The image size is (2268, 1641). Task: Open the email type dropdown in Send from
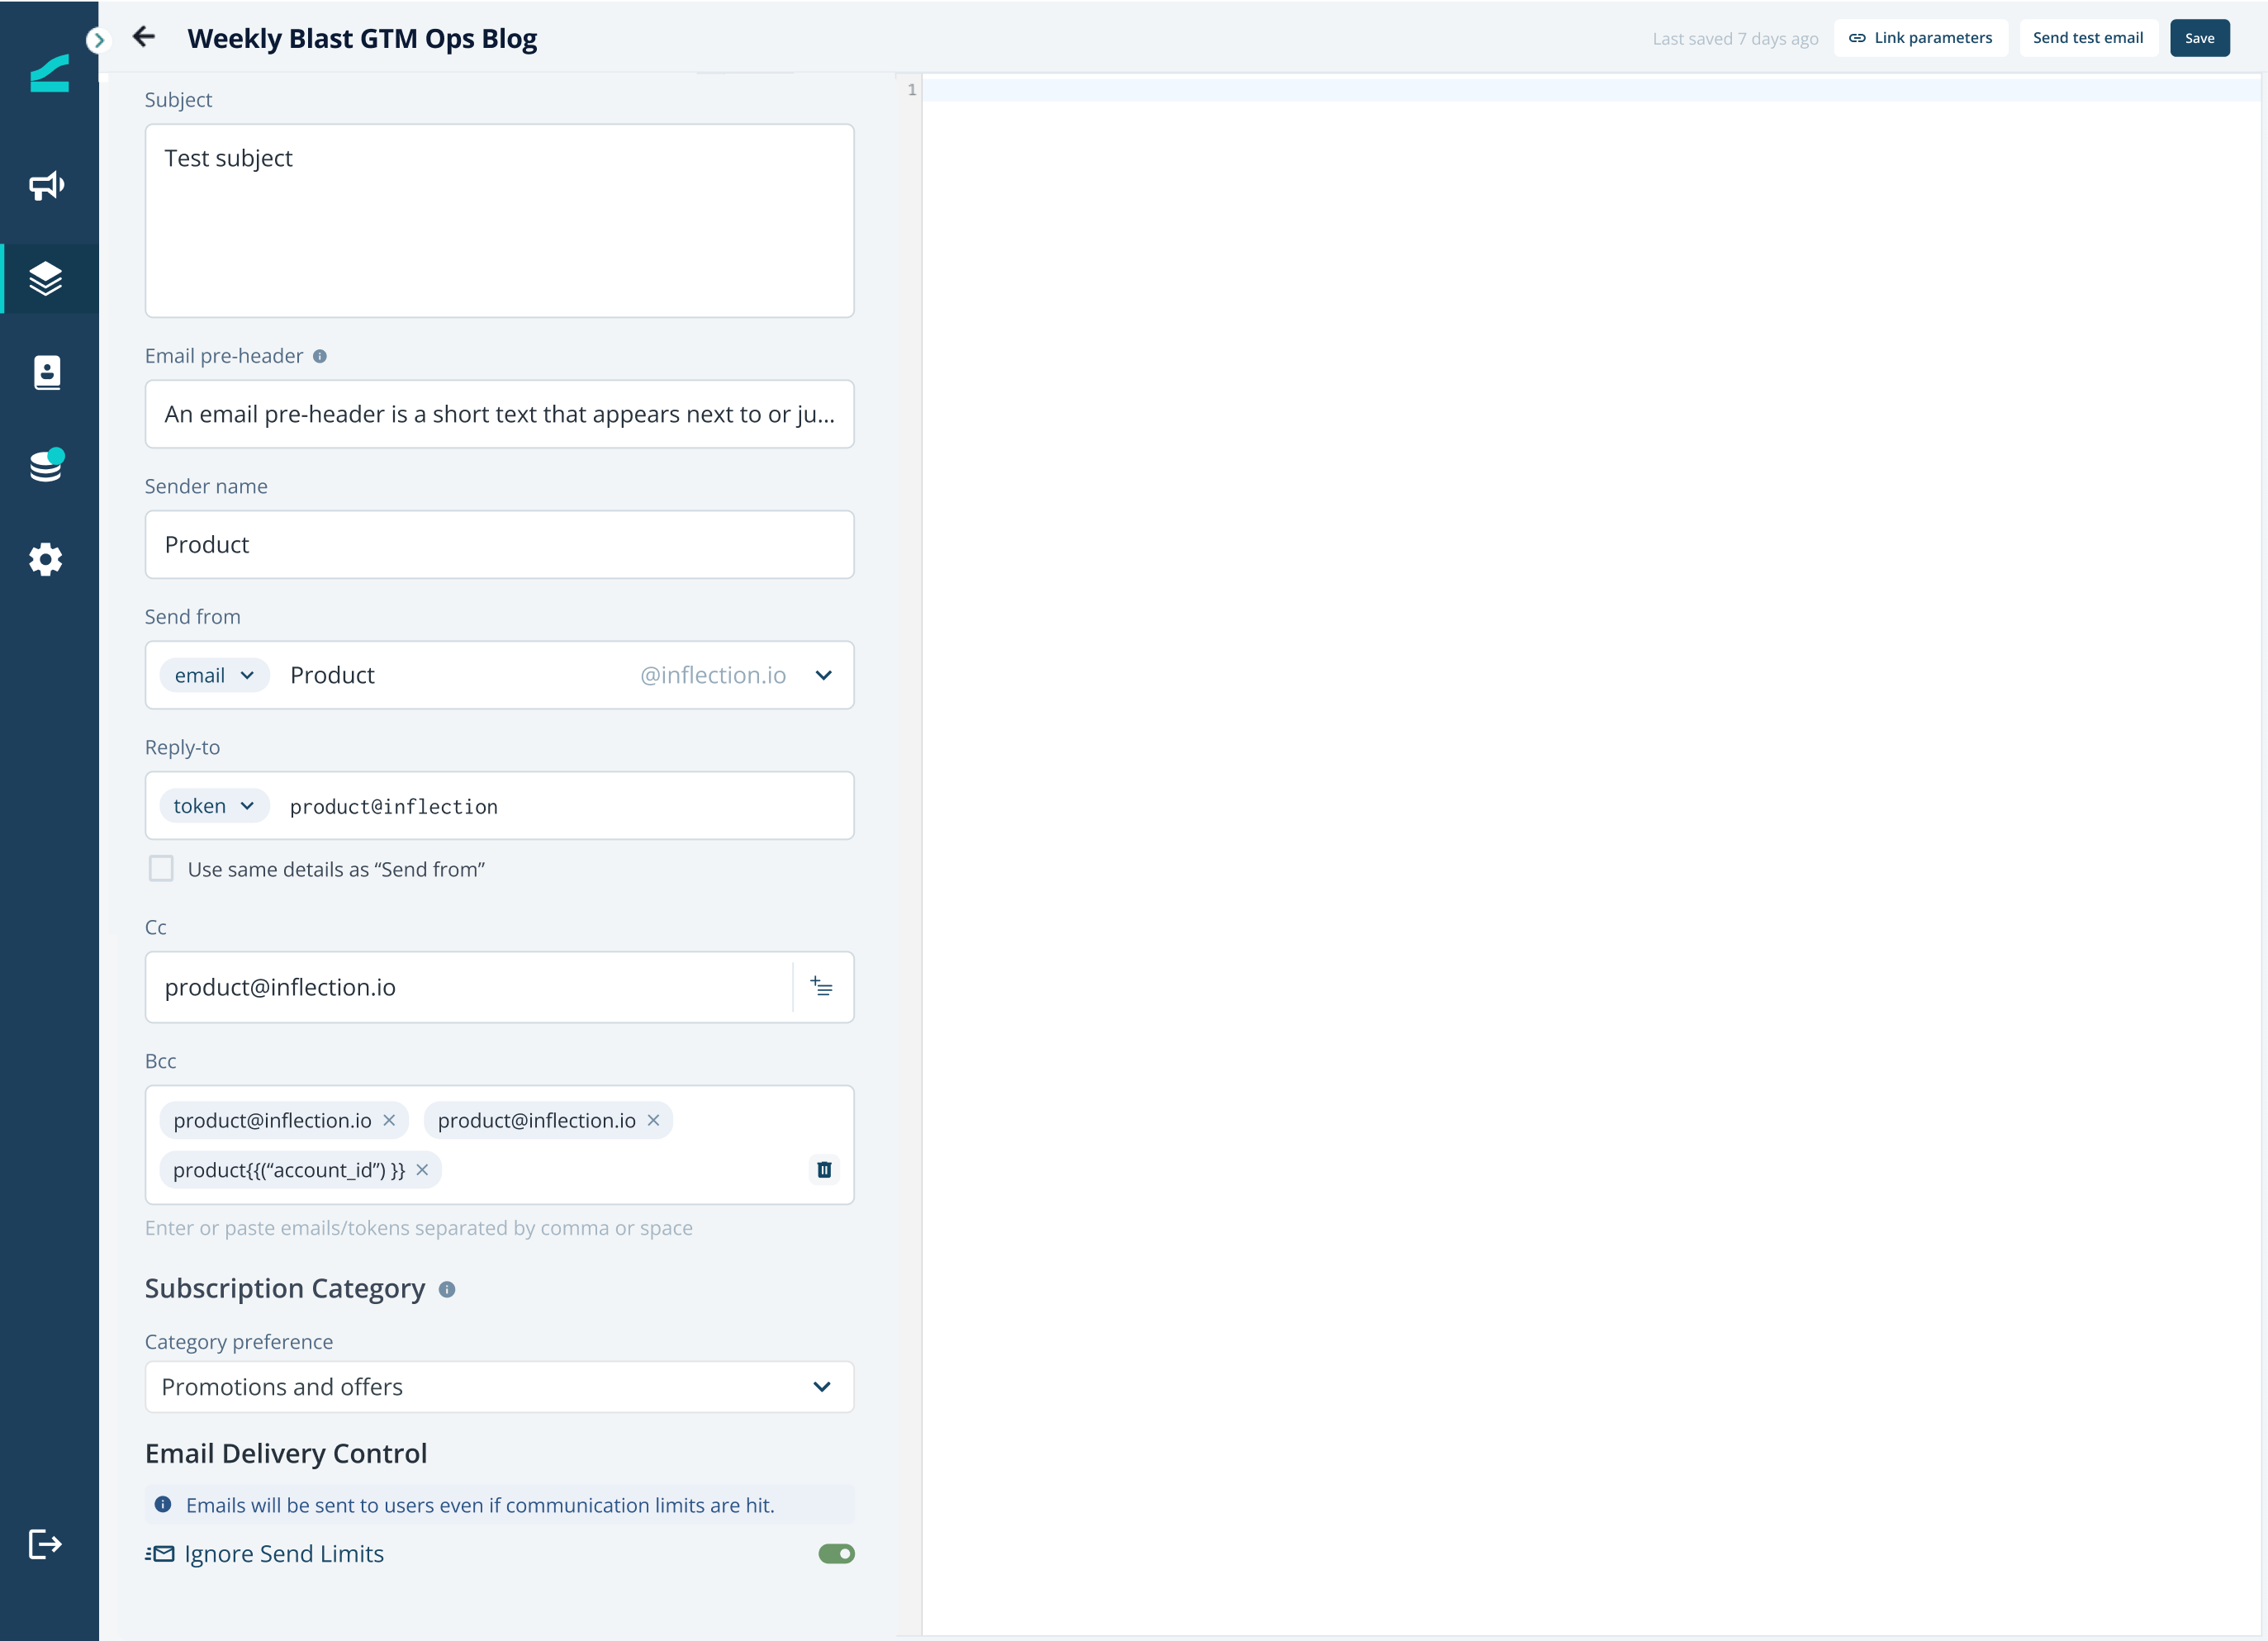click(214, 675)
